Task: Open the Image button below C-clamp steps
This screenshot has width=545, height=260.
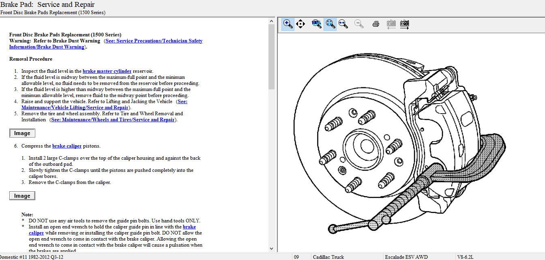Action: pos(22,196)
